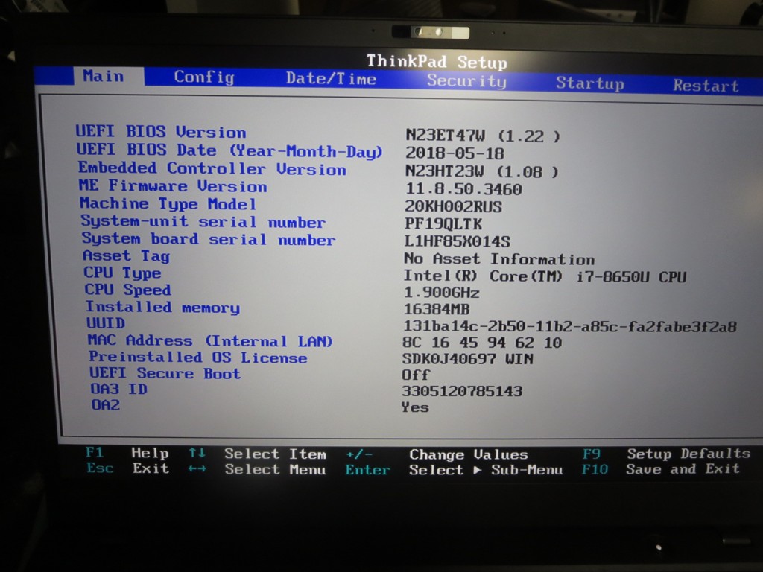Go to the Security tab

click(x=466, y=80)
